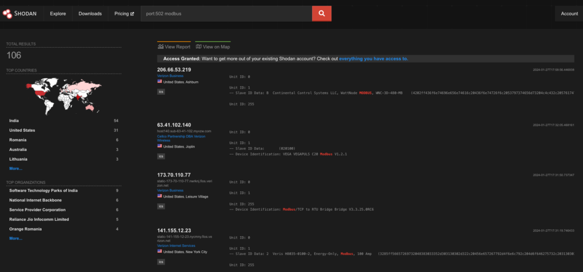Open the Pricing external link
The width and height of the screenshot is (583, 272).
coord(124,14)
